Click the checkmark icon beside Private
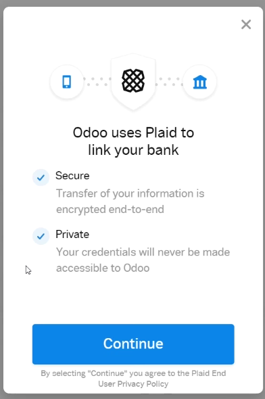This screenshot has height=399, width=265. click(41, 236)
